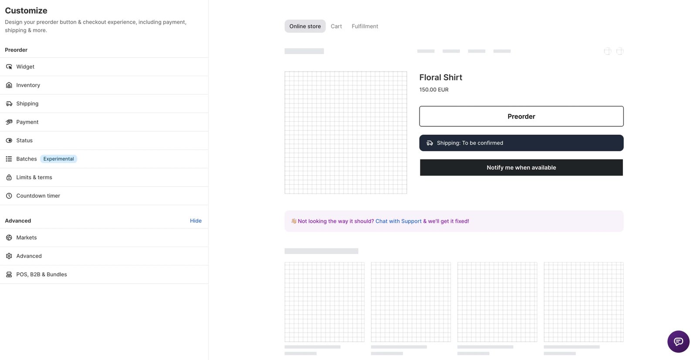This screenshot has width=697, height=360.
Task: Open the support chat bubble
Action: click(x=678, y=341)
